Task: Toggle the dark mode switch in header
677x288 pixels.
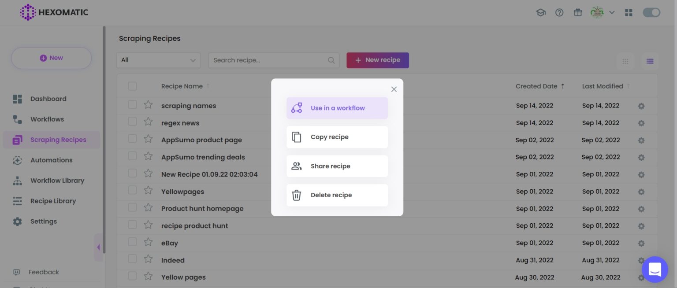Action: tap(651, 13)
